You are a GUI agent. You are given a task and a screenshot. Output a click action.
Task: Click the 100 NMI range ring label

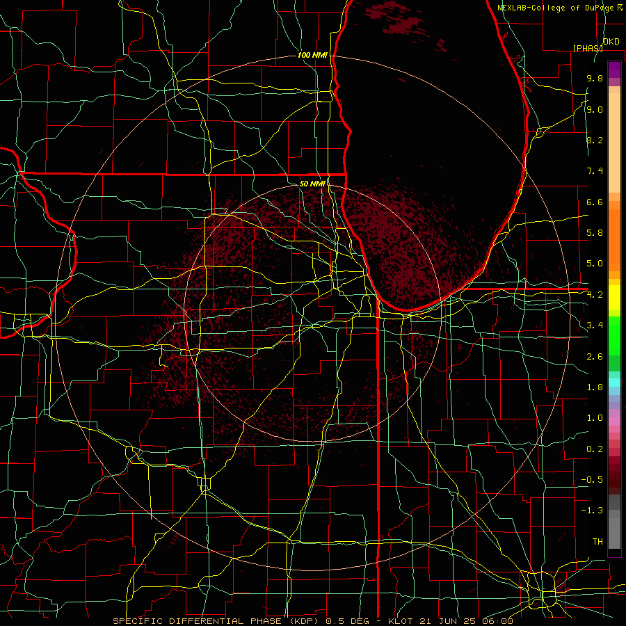coord(312,55)
